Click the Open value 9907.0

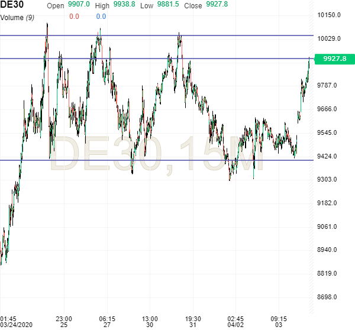click(x=79, y=5)
